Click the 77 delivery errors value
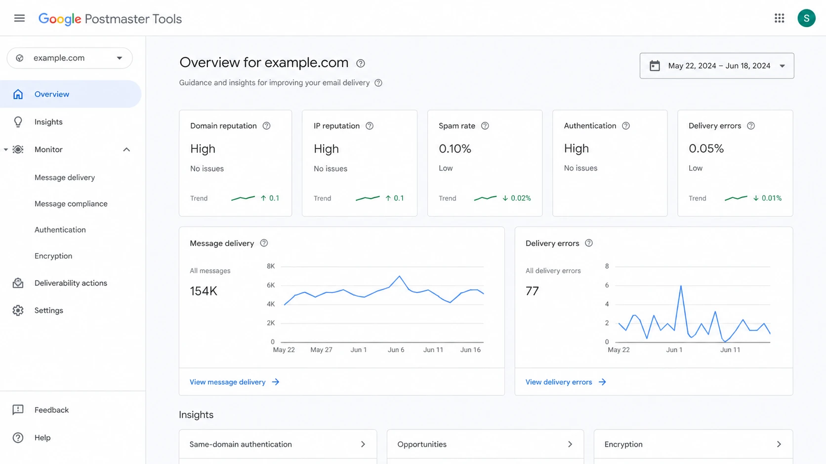 [x=532, y=291]
